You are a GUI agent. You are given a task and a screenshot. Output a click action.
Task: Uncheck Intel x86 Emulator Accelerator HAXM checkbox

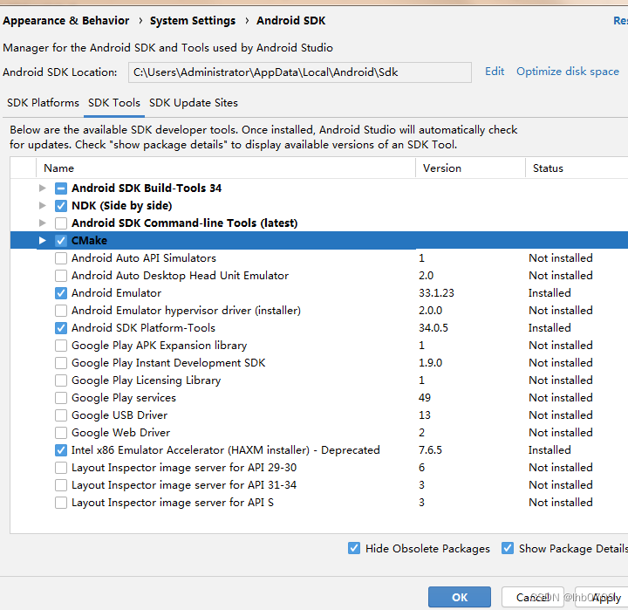(x=61, y=450)
